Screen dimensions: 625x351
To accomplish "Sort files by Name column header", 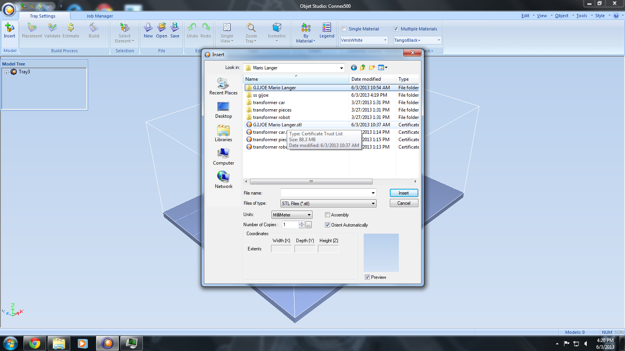I will pyautogui.click(x=296, y=79).
